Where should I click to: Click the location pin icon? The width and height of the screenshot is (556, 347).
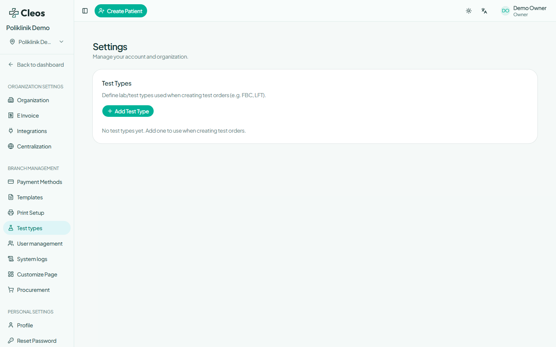[12, 42]
